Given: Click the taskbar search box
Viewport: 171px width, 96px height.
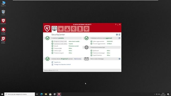Looking at the screenshot, I should [20, 94].
